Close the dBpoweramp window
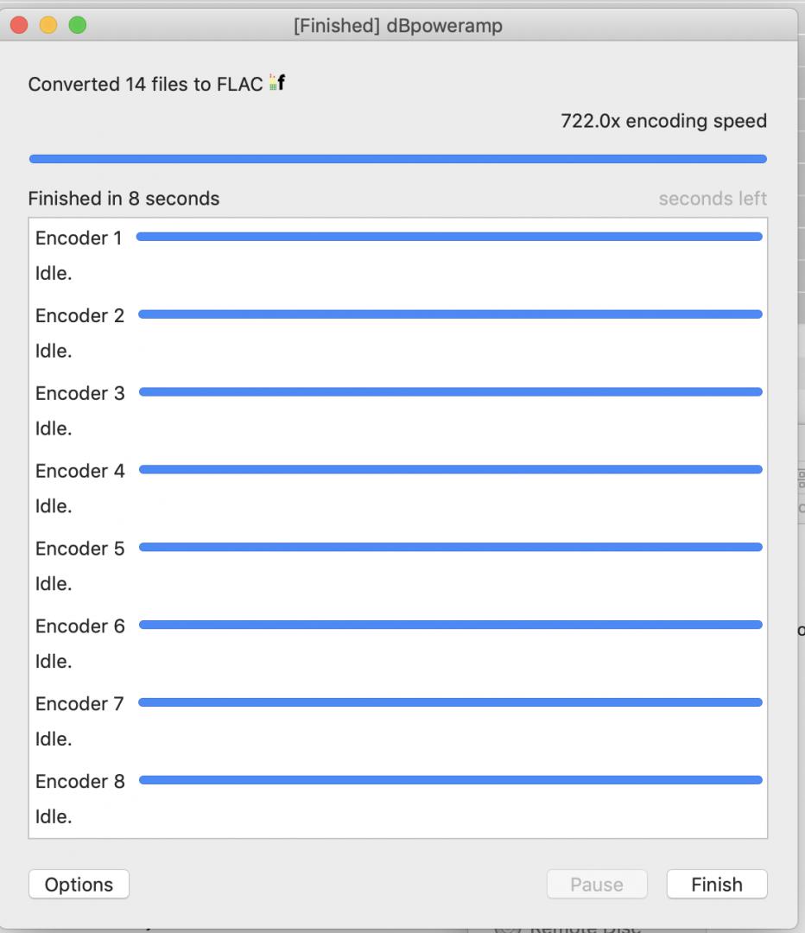The image size is (805, 933). point(20,25)
